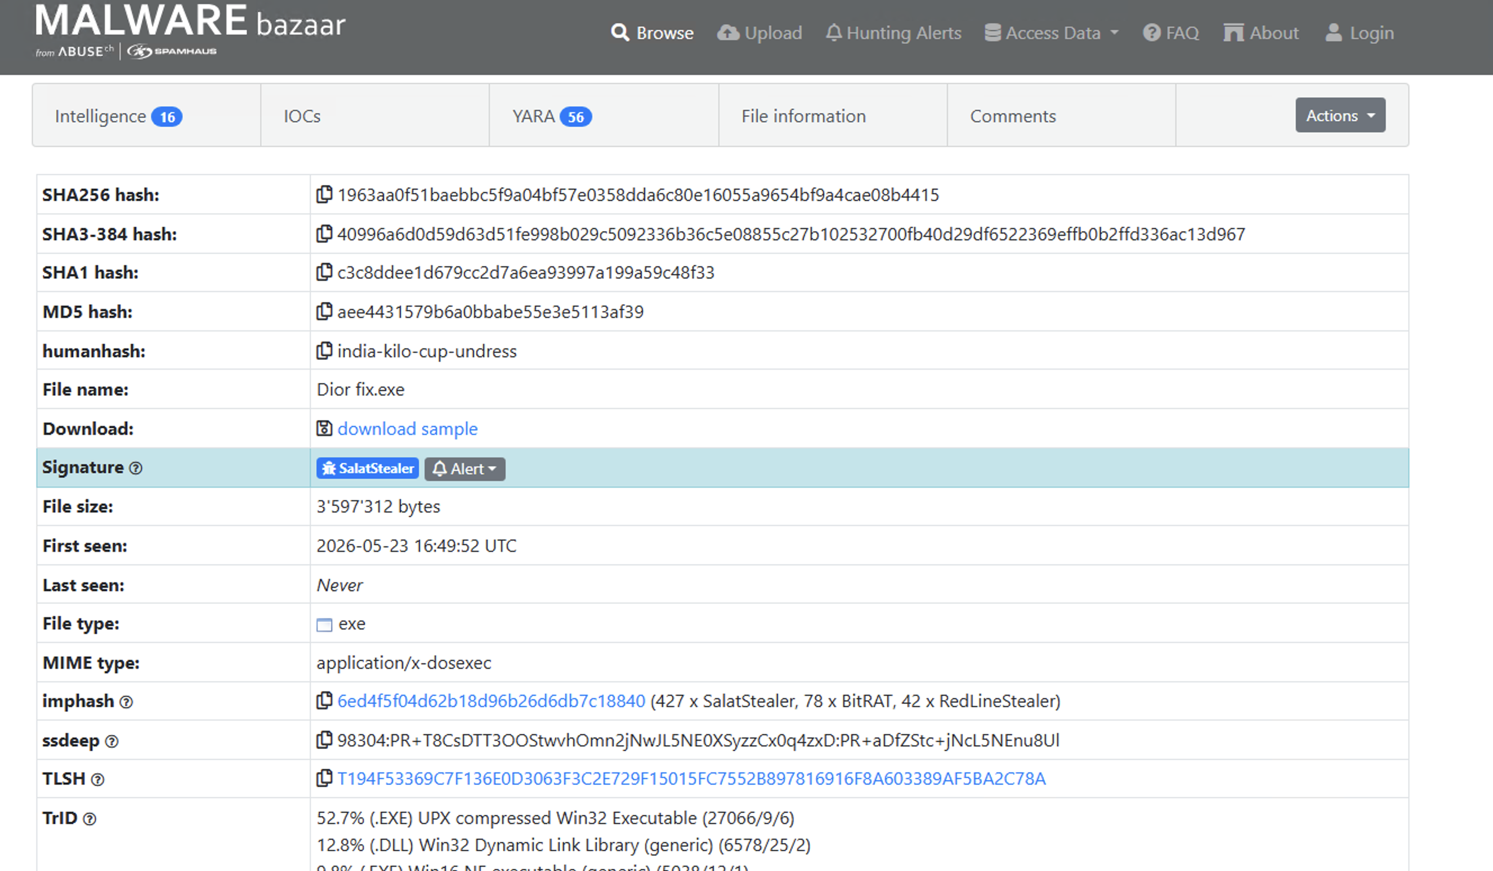This screenshot has height=871, width=1493.
Task: Copy the SHA3-384 hash value
Action: coord(324,234)
